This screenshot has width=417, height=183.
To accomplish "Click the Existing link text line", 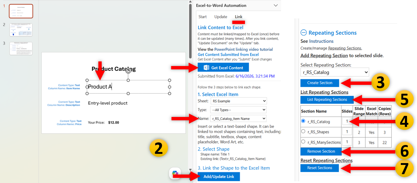I will [233, 159].
